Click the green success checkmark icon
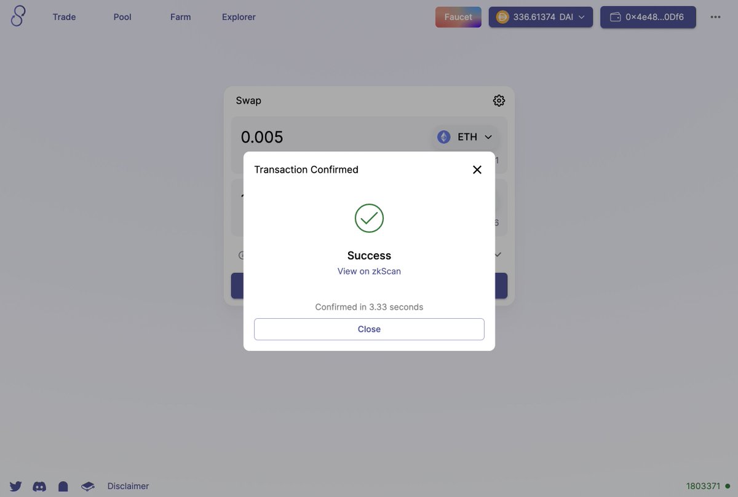Image resolution: width=738 pixels, height=497 pixels. (x=369, y=218)
